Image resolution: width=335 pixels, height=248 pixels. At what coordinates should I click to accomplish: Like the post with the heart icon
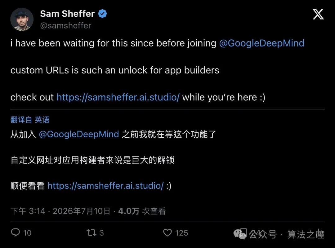[167, 232]
